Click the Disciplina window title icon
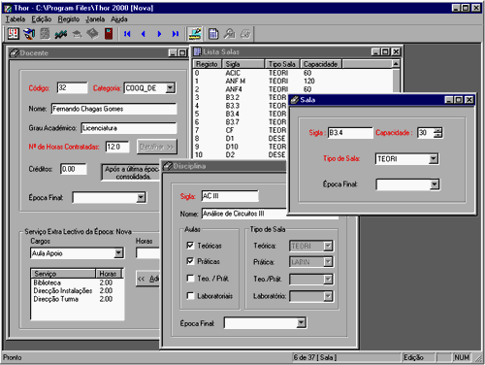 167,166
